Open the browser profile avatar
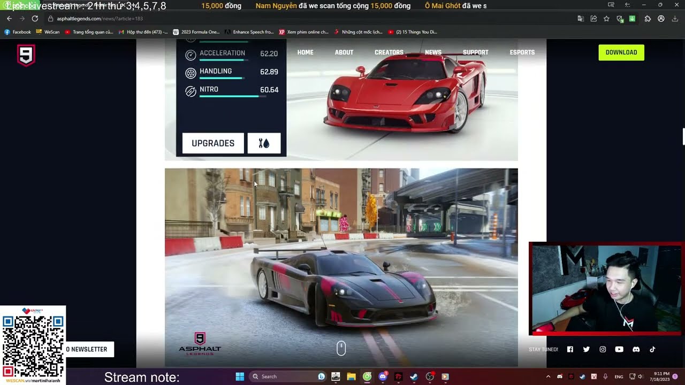The height and width of the screenshot is (385, 685). 661,19
